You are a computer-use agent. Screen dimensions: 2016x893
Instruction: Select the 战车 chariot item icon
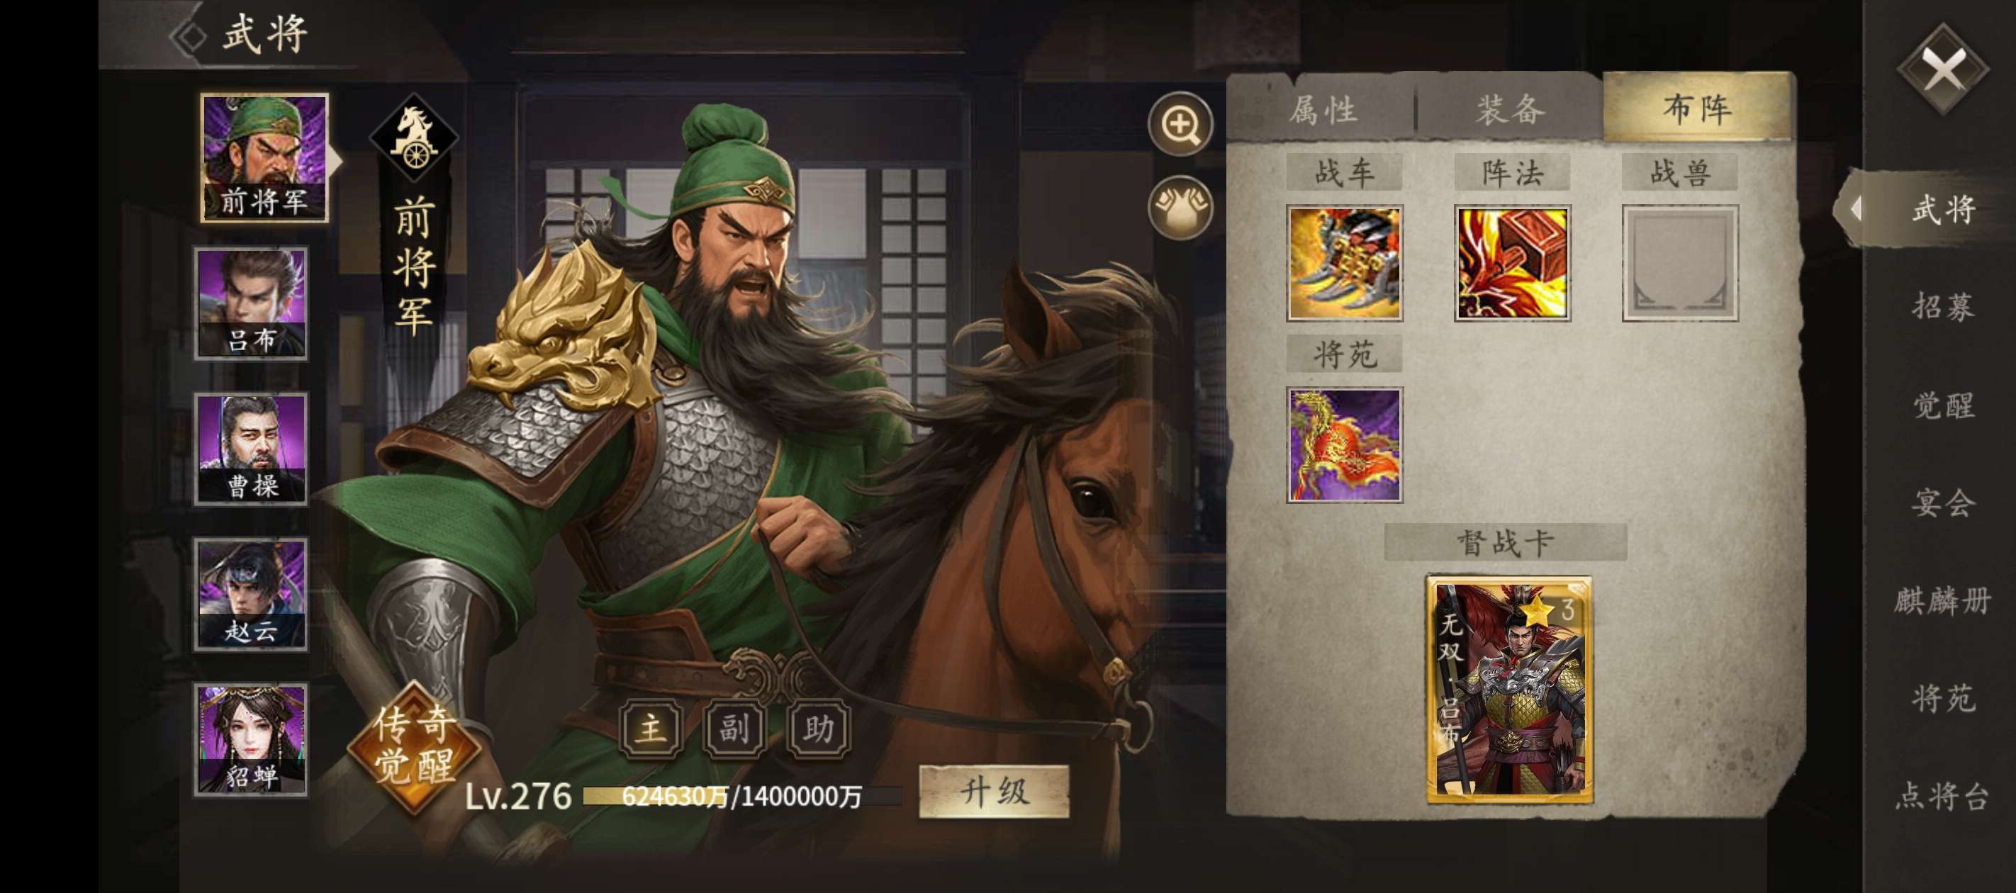1345,264
